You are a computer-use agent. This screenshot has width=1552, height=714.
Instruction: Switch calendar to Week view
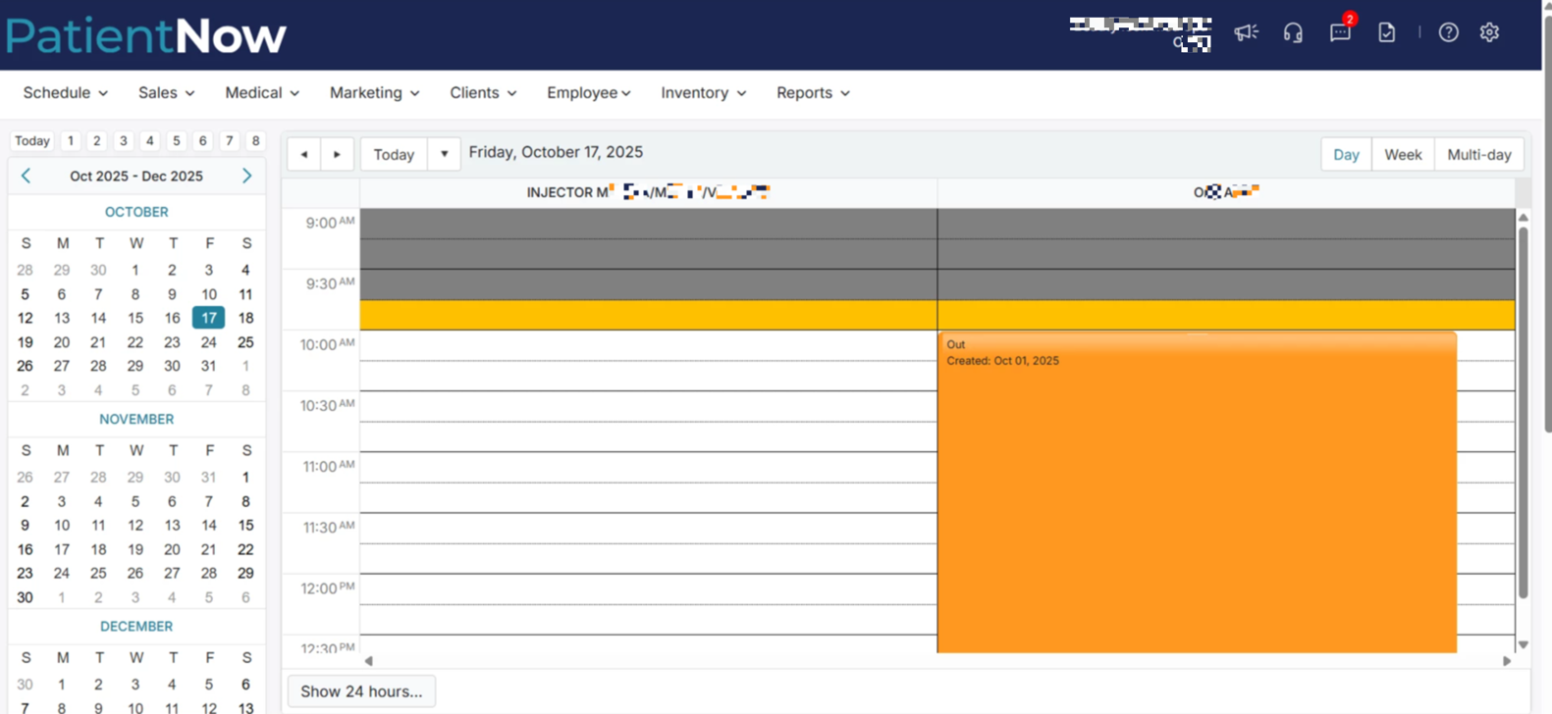[1402, 154]
